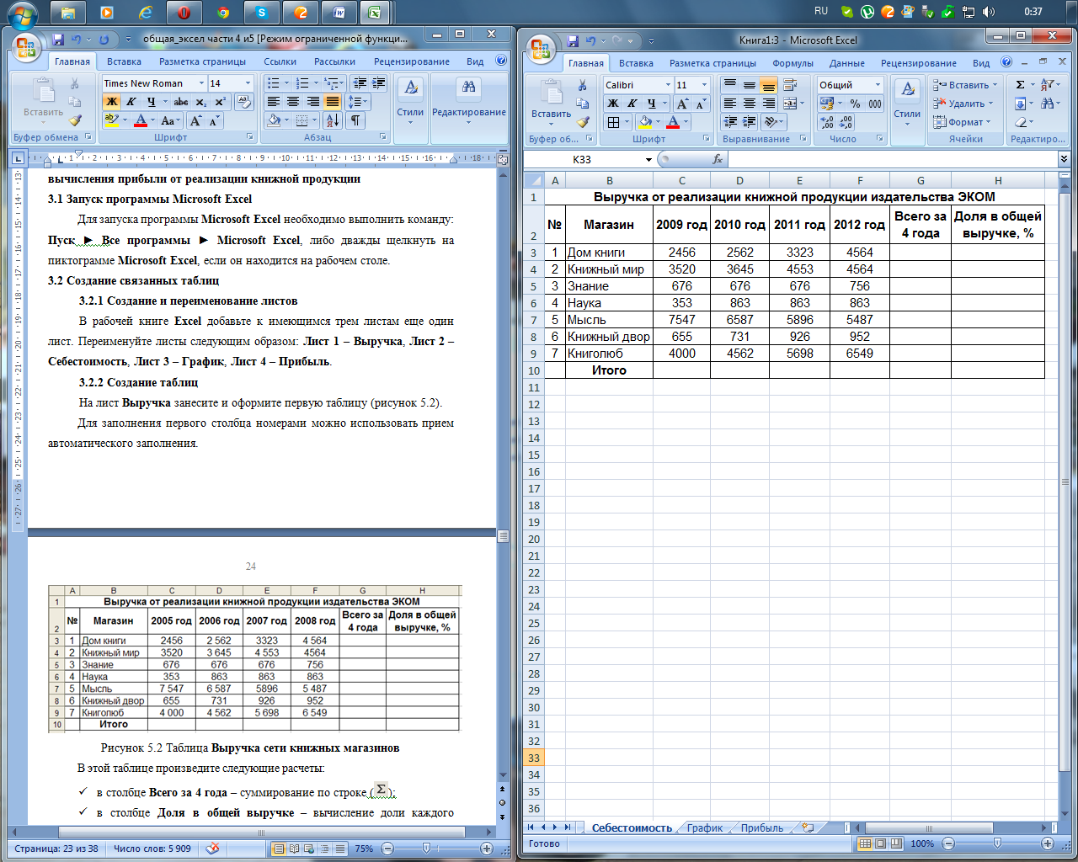Open Word Редактирование button
The height and width of the screenshot is (862, 1078).
pyautogui.click(x=469, y=101)
